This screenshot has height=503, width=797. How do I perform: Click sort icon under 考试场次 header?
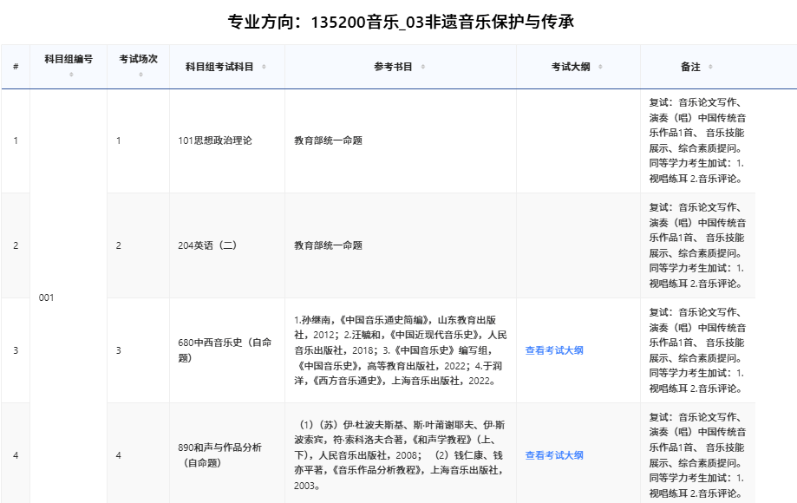[140, 75]
